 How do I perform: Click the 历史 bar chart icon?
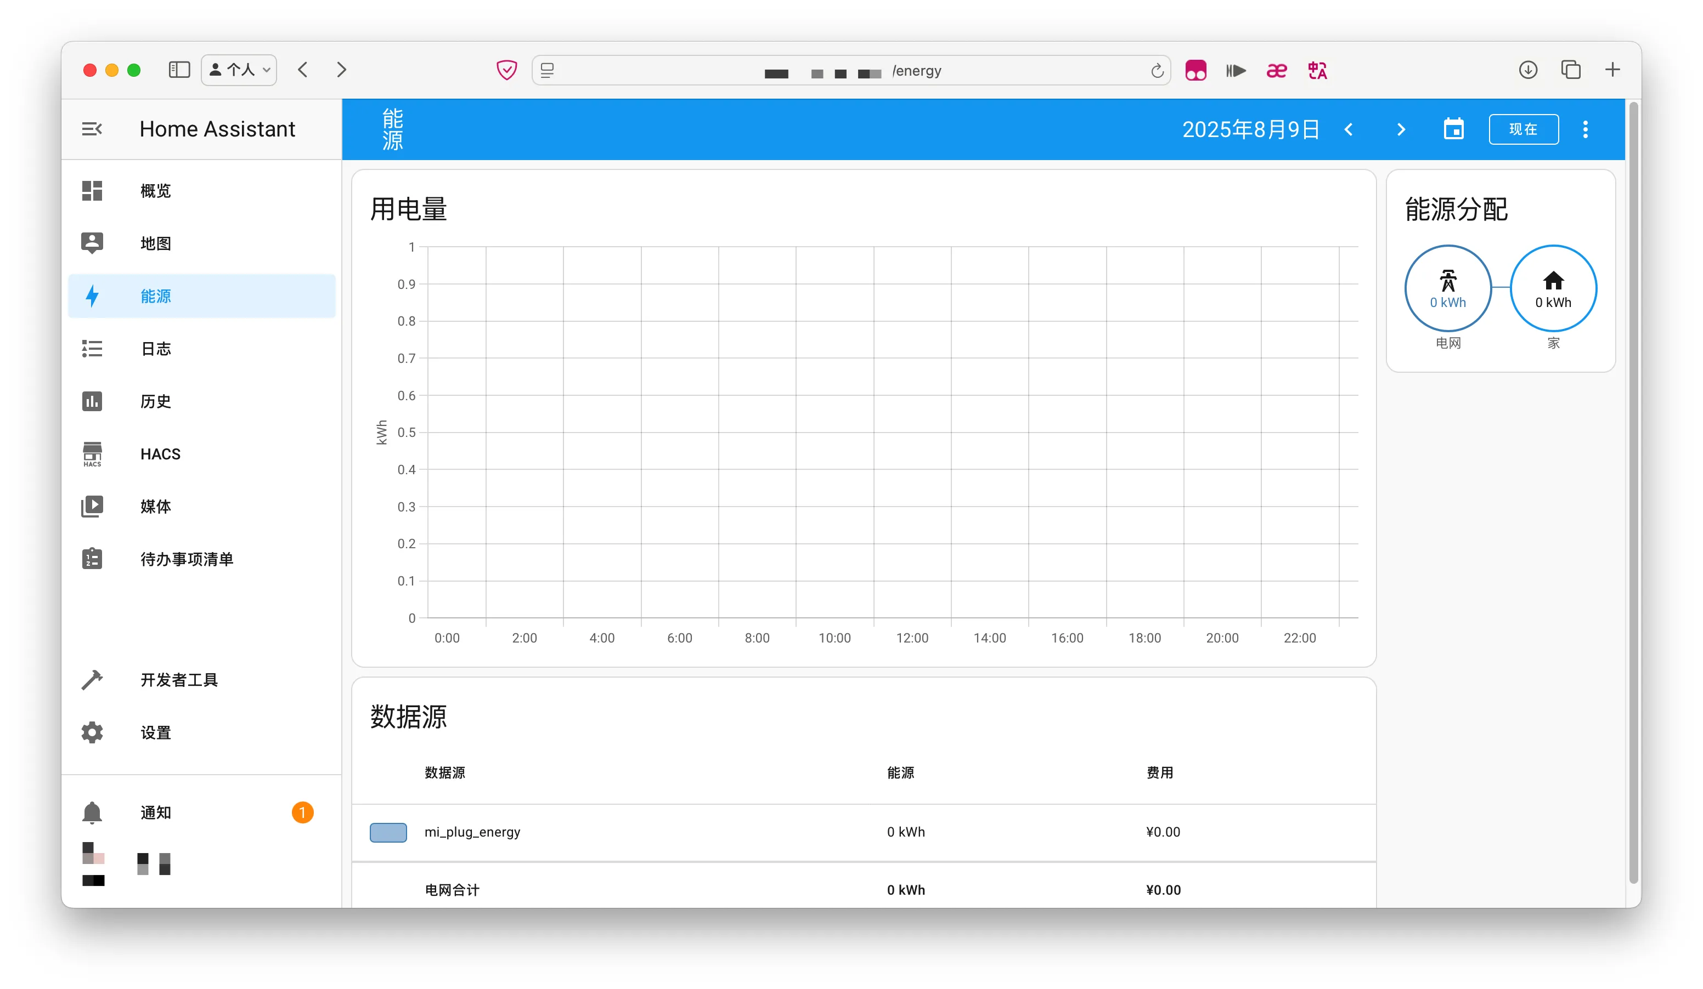tap(92, 402)
